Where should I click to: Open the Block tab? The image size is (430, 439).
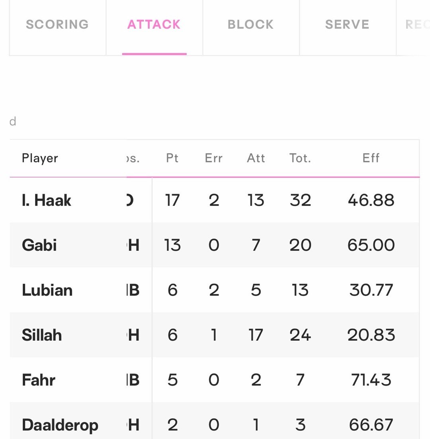(251, 25)
